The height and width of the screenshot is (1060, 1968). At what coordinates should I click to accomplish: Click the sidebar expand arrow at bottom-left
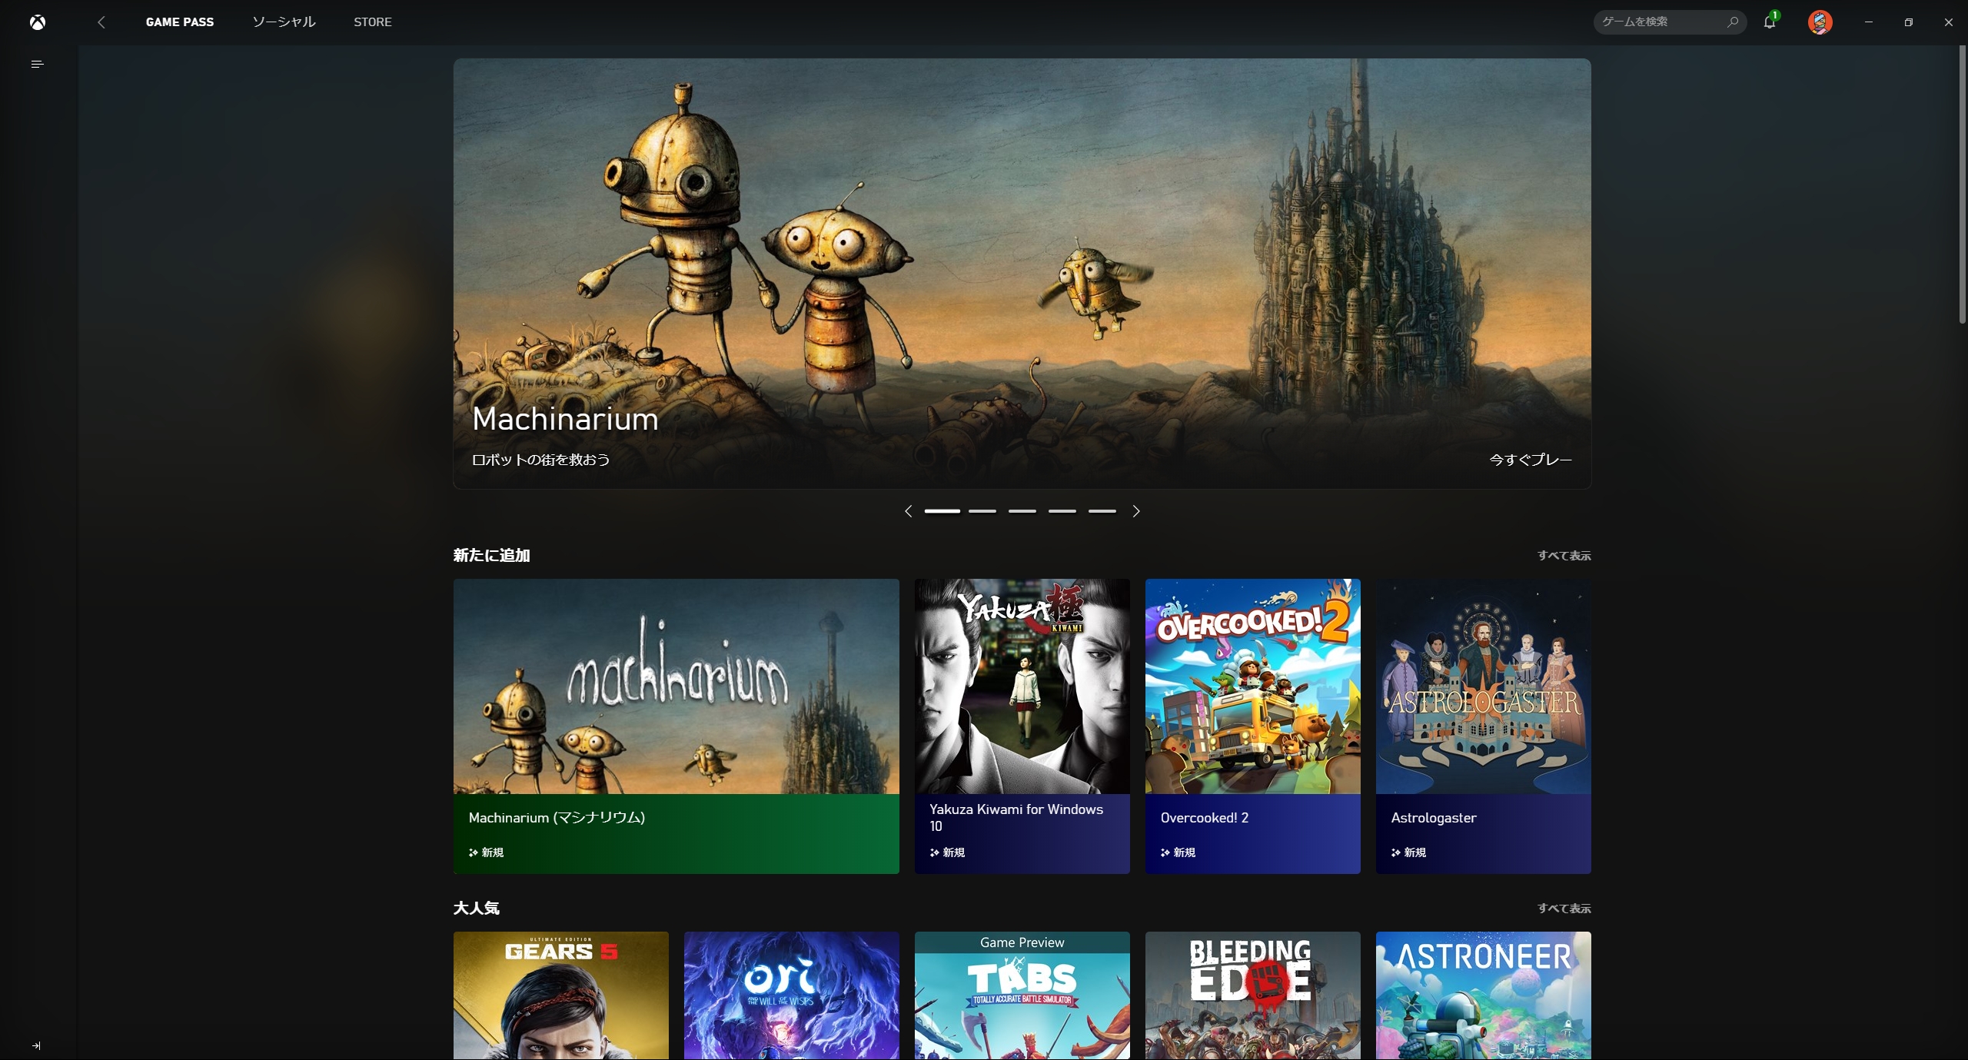click(x=36, y=1045)
